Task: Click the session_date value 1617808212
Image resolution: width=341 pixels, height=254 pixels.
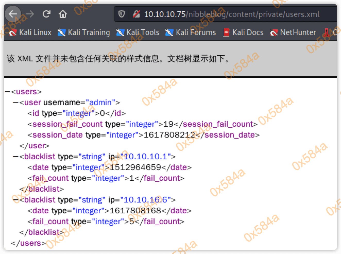Action: tap(169, 135)
